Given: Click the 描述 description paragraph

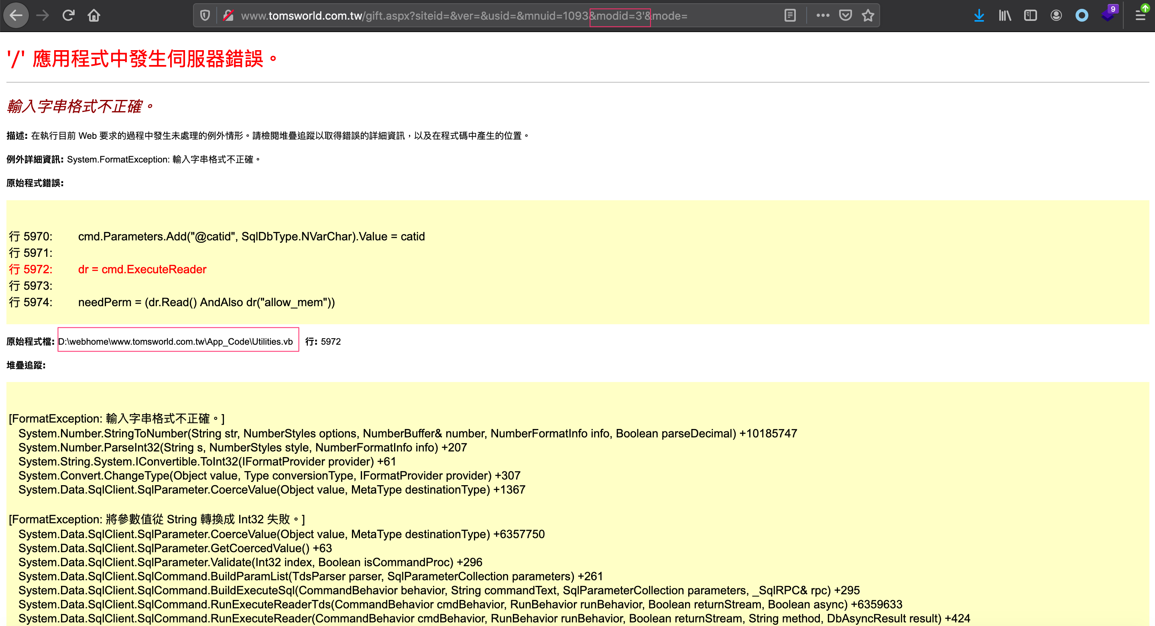Looking at the screenshot, I should [268, 135].
